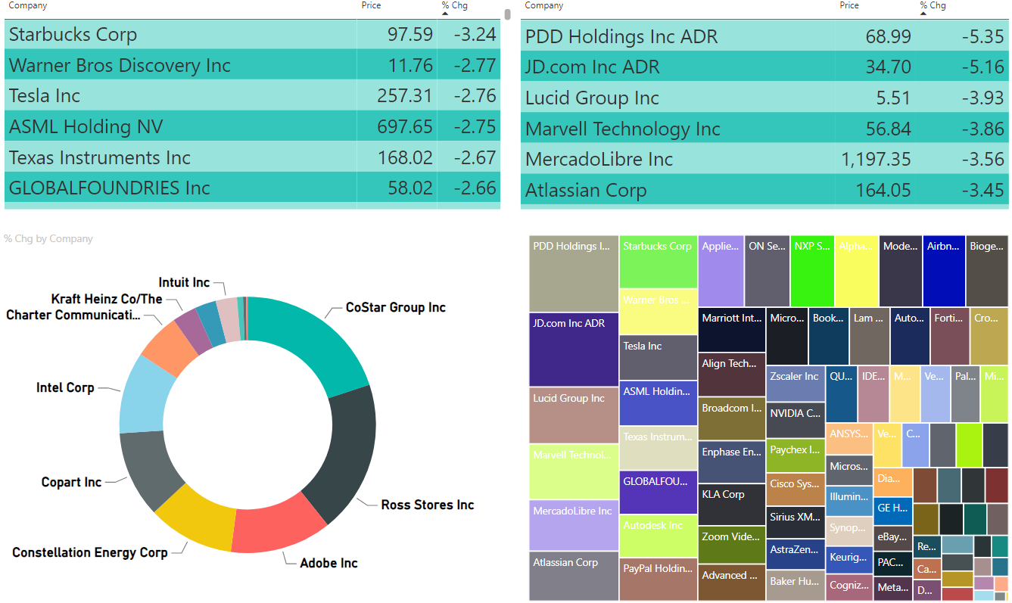Image resolution: width=1012 pixels, height=603 pixels.
Task: Click the NVIDIA treemap tile
Action: coord(795,420)
